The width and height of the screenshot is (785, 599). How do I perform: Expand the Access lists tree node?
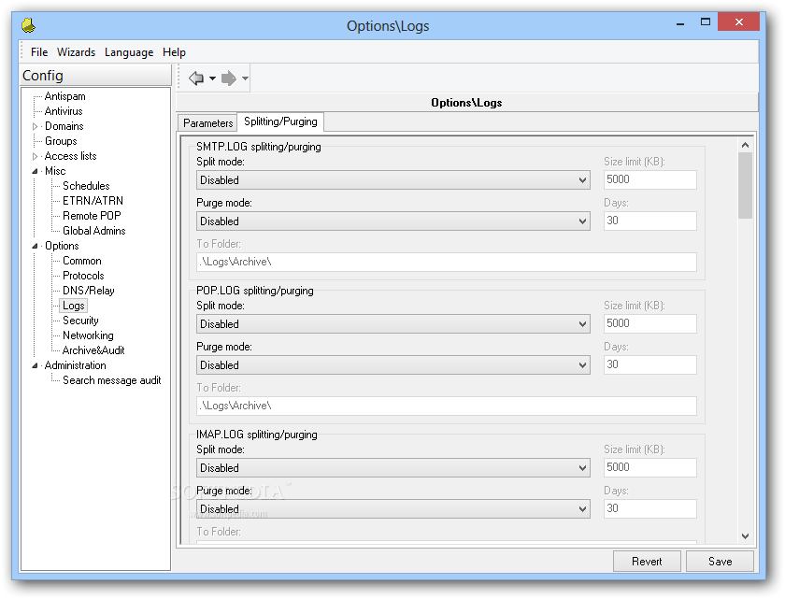coord(36,156)
